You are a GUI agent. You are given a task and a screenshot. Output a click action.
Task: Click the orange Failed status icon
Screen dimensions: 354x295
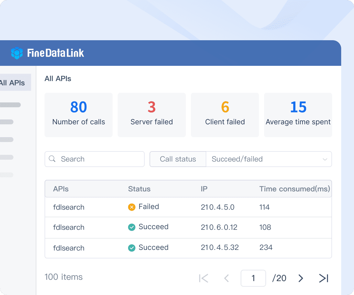pyautogui.click(x=132, y=207)
